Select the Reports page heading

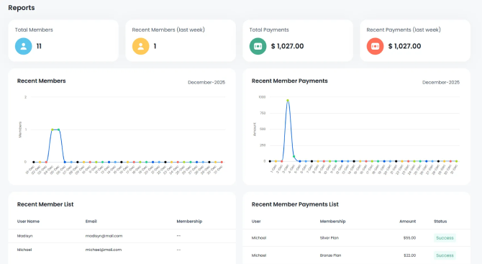(22, 8)
